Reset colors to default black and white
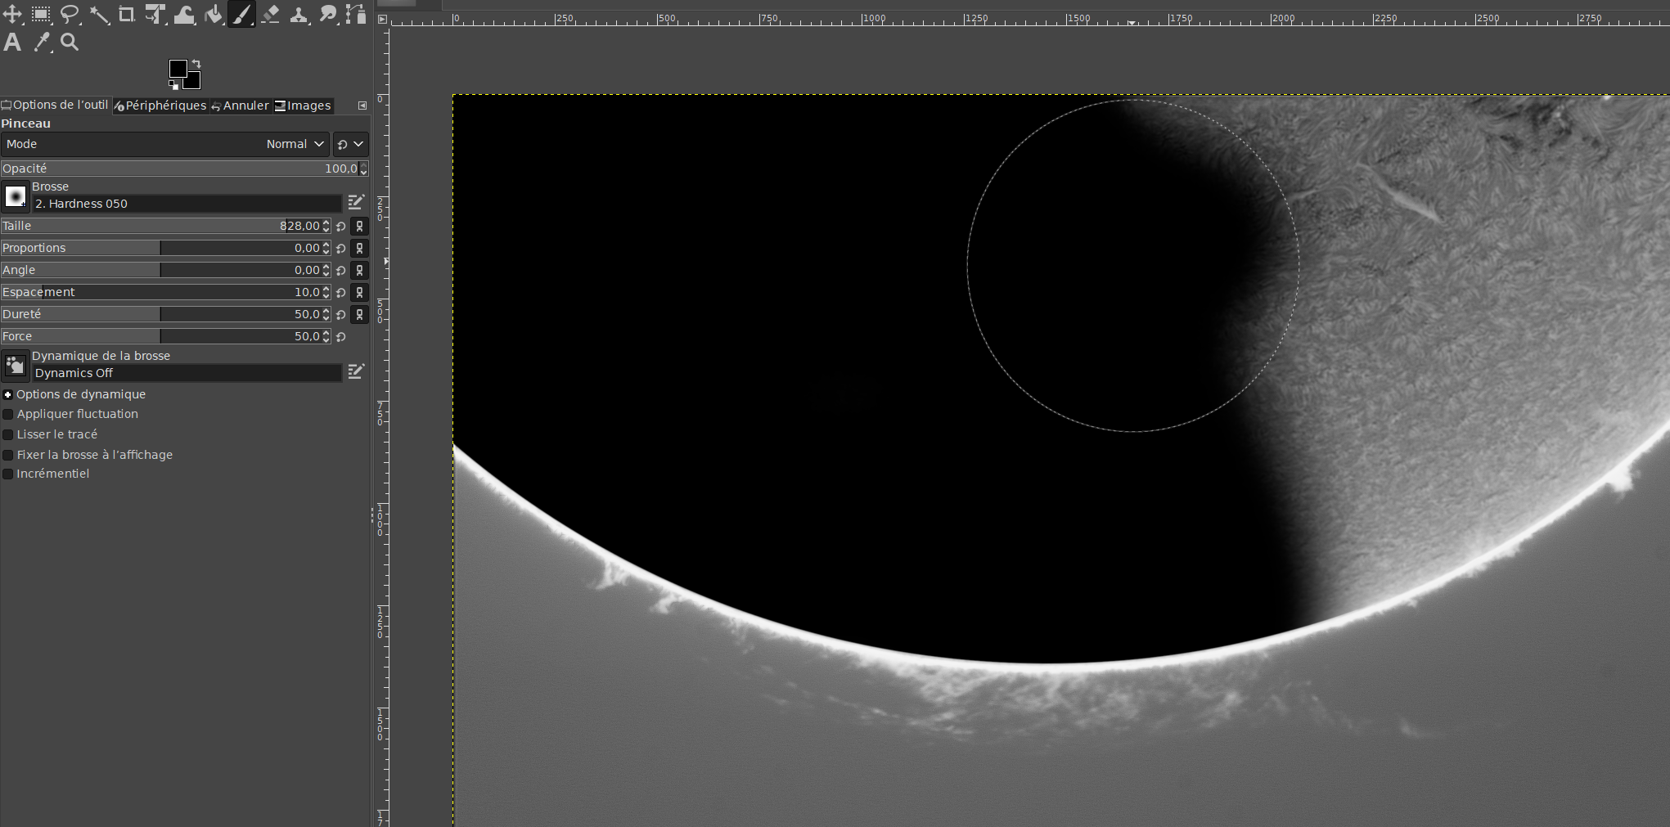This screenshot has width=1670, height=827. click(173, 85)
